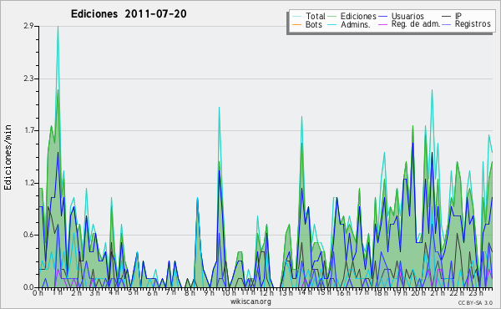
Task: Click the Ediciones/min axis label
Action: click(x=8, y=157)
